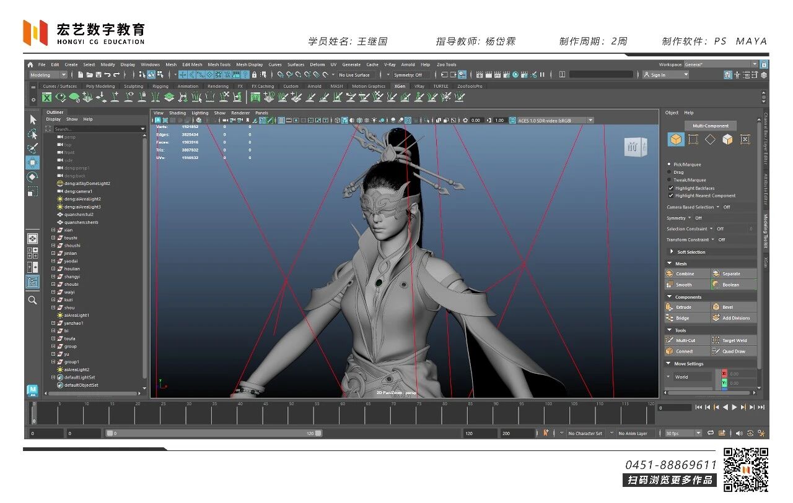Uncheck Highlight Backfaces checkbox
This screenshot has width=793, height=503.
(x=671, y=188)
